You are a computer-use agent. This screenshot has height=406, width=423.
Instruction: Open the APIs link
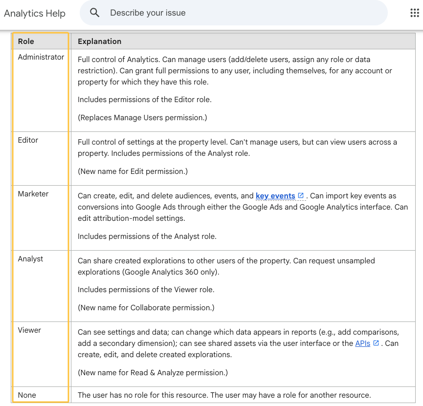click(362, 343)
